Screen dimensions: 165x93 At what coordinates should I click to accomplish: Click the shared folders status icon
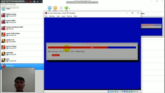click(x=120, y=91)
